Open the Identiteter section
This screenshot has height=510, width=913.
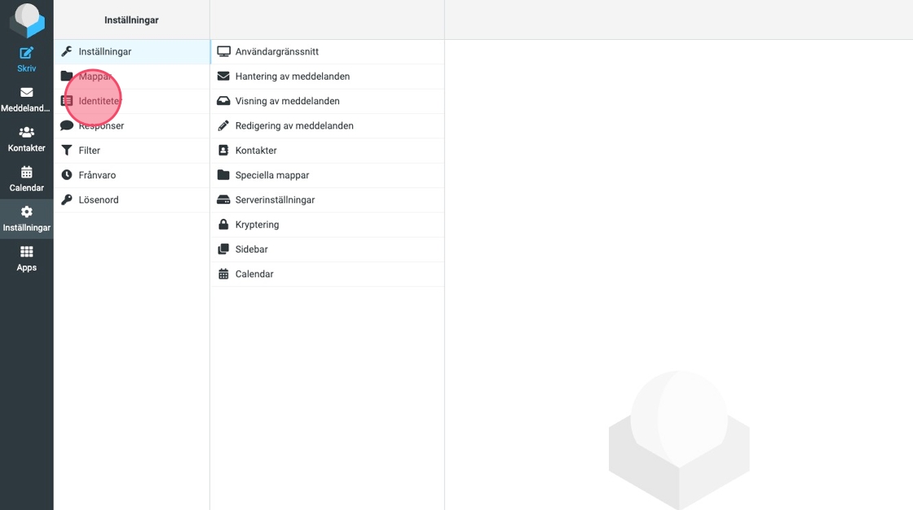pos(100,101)
